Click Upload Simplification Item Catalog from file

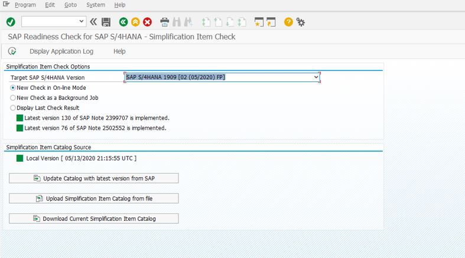(94, 198)
